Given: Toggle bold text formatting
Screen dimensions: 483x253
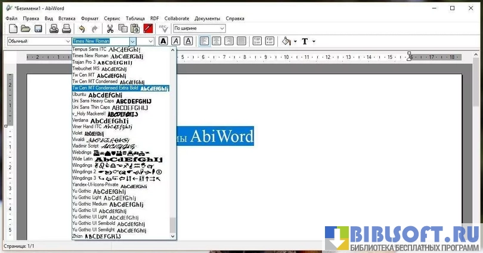Looking at the screenshot, I should click(x=163, y=41).
